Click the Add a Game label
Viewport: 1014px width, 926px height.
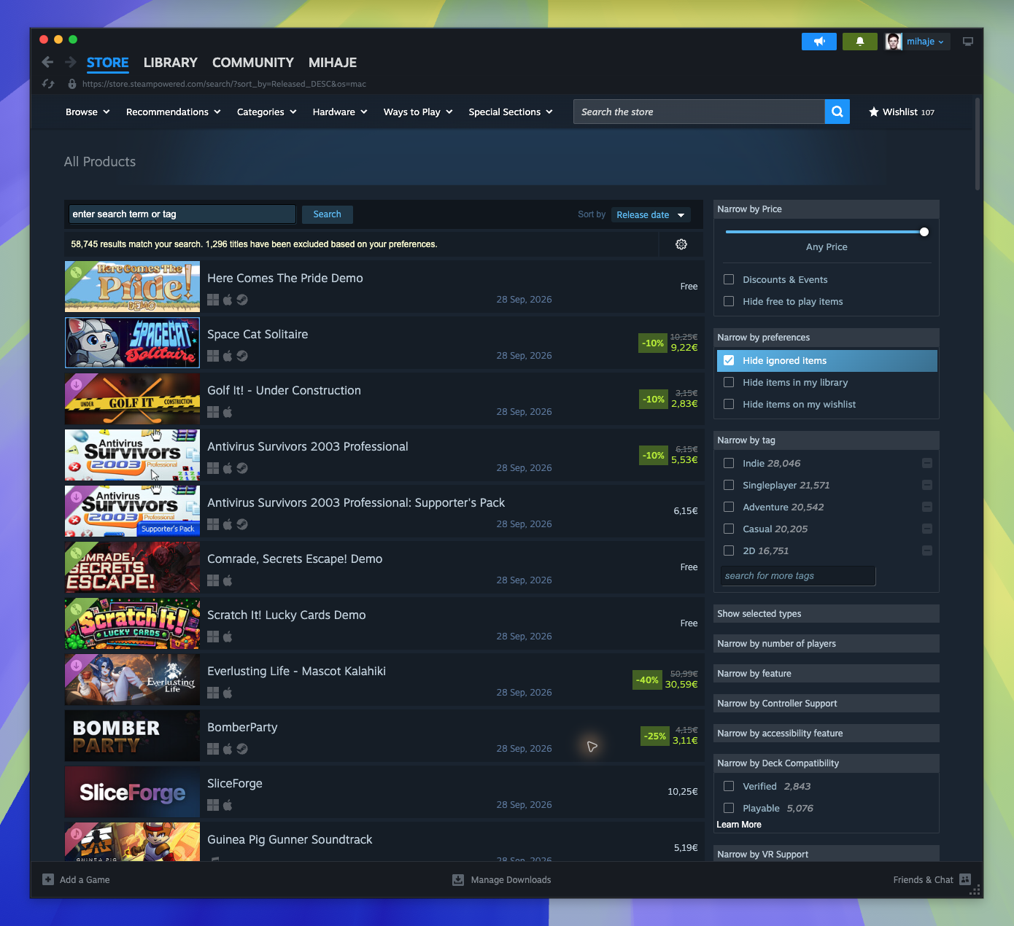pyautogui.click(x=85, y=880)
